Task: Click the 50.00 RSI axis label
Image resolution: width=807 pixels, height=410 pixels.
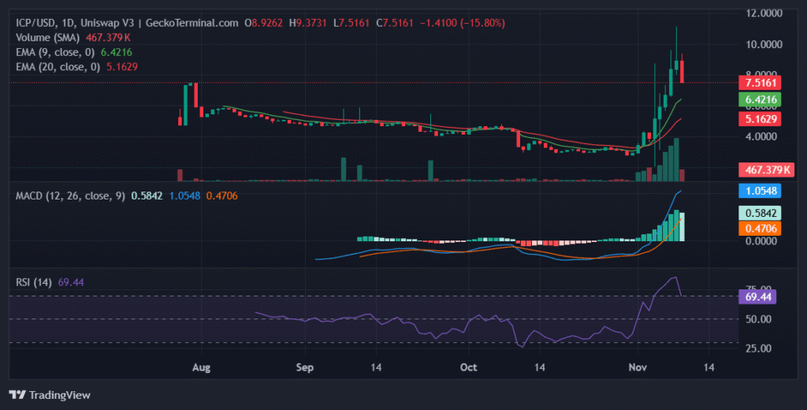Action: click(x=758, y=319)
